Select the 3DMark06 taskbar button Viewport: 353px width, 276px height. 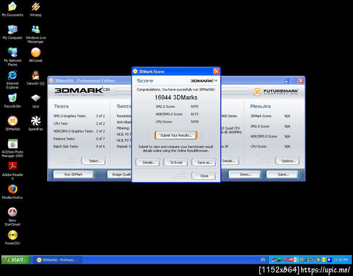(58, 260)
